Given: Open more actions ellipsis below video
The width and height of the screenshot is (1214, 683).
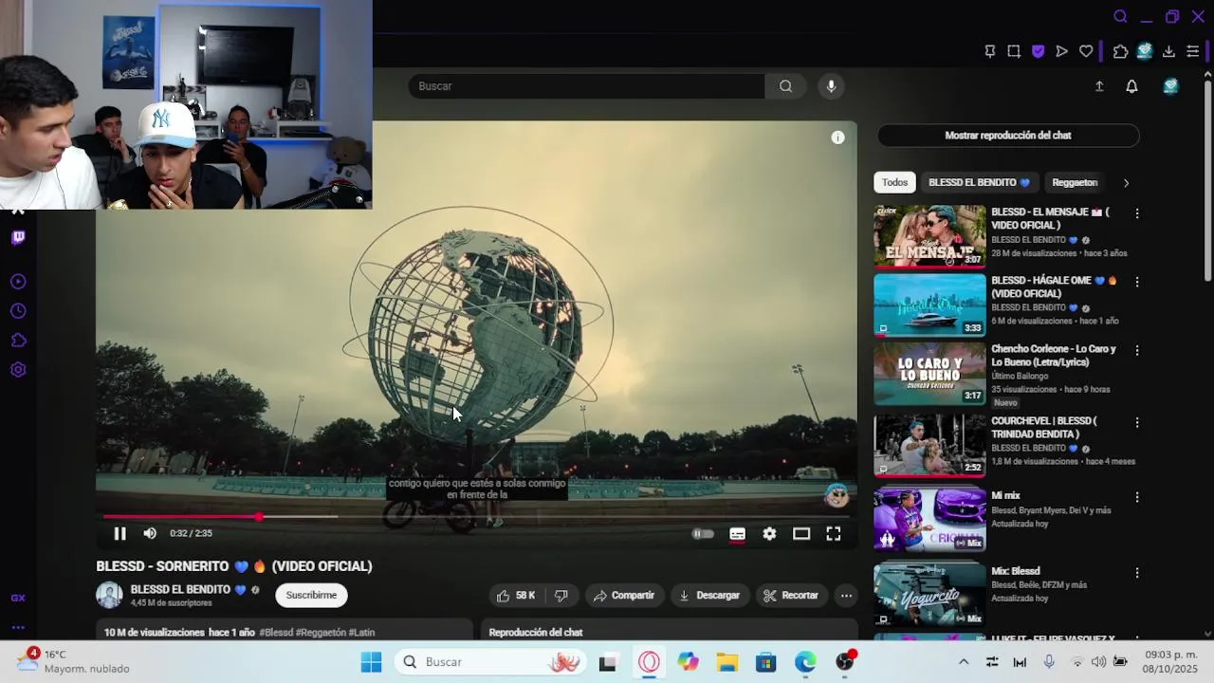Looking at the screenshot, I should (x=846, y=596).
